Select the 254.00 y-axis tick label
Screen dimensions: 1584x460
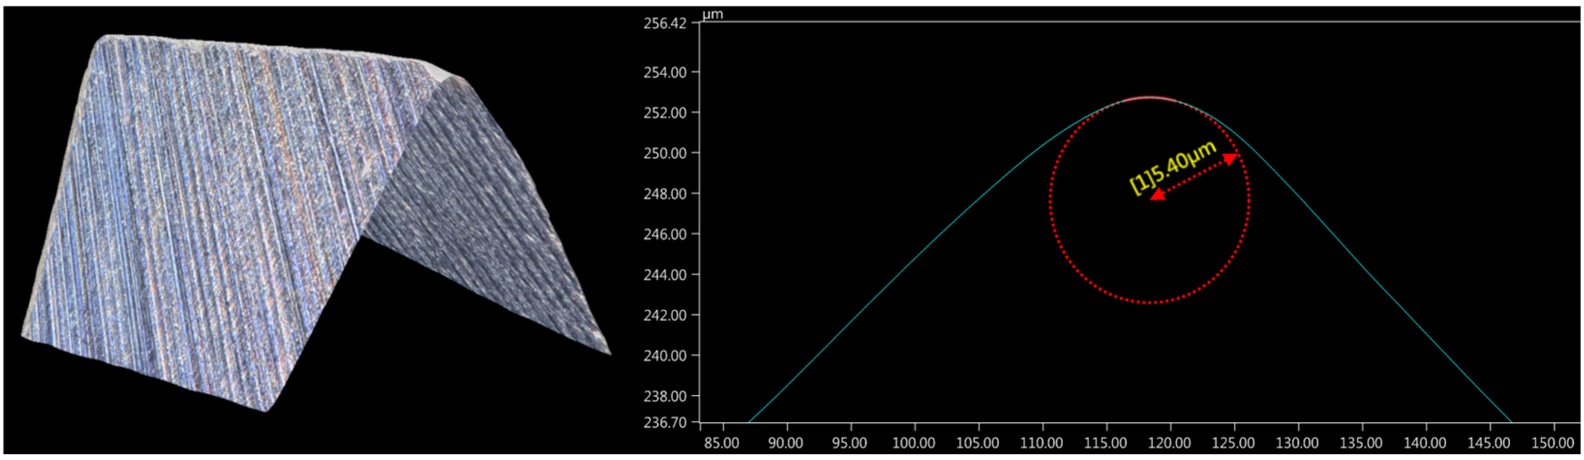point(664,72)
